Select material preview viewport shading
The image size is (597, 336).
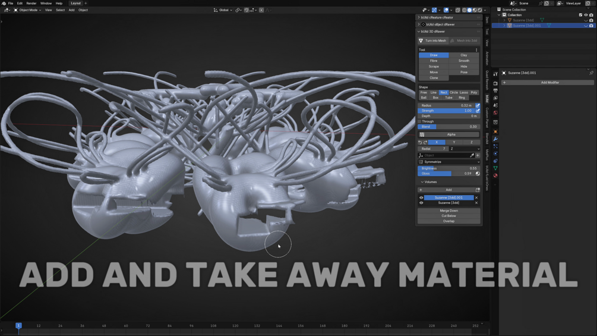(x=475, y=10)
